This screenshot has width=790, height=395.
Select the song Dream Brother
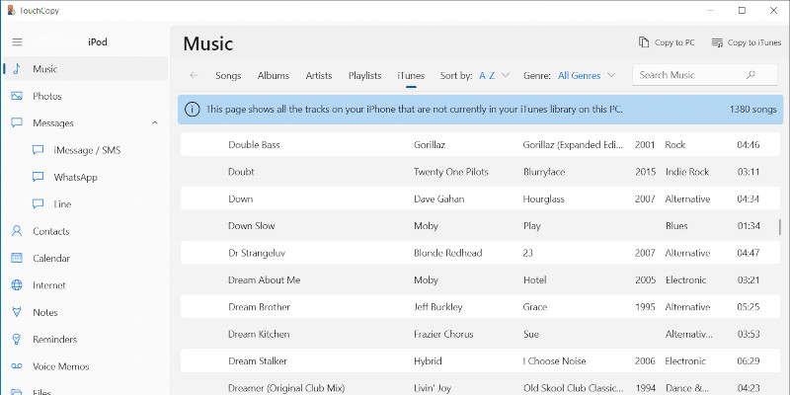point(259,307)
